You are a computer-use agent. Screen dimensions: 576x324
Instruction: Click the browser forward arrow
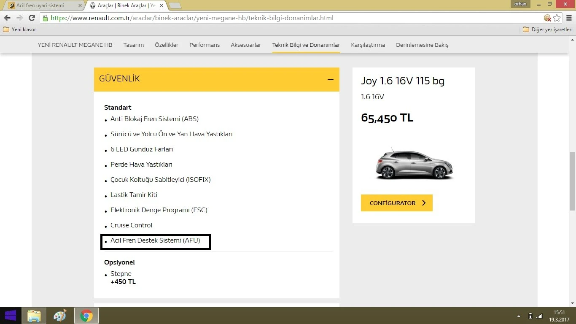click(x=19, y=18)
